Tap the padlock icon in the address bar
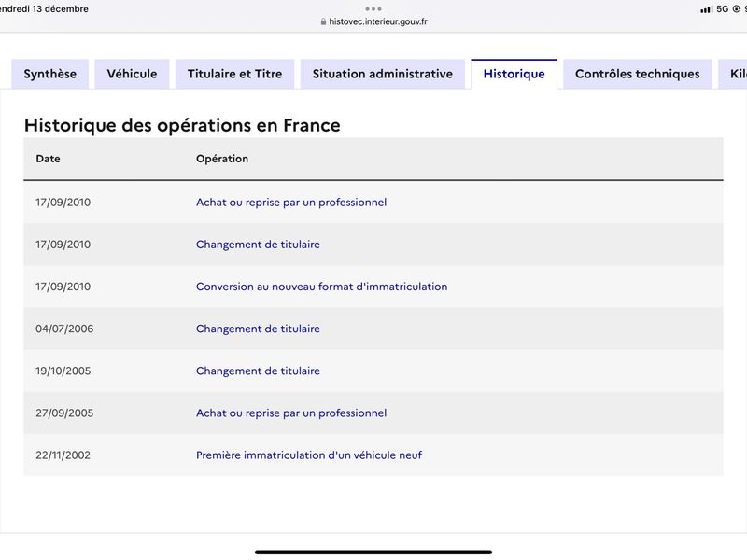The image size is (747, 560). click(323, 21)
